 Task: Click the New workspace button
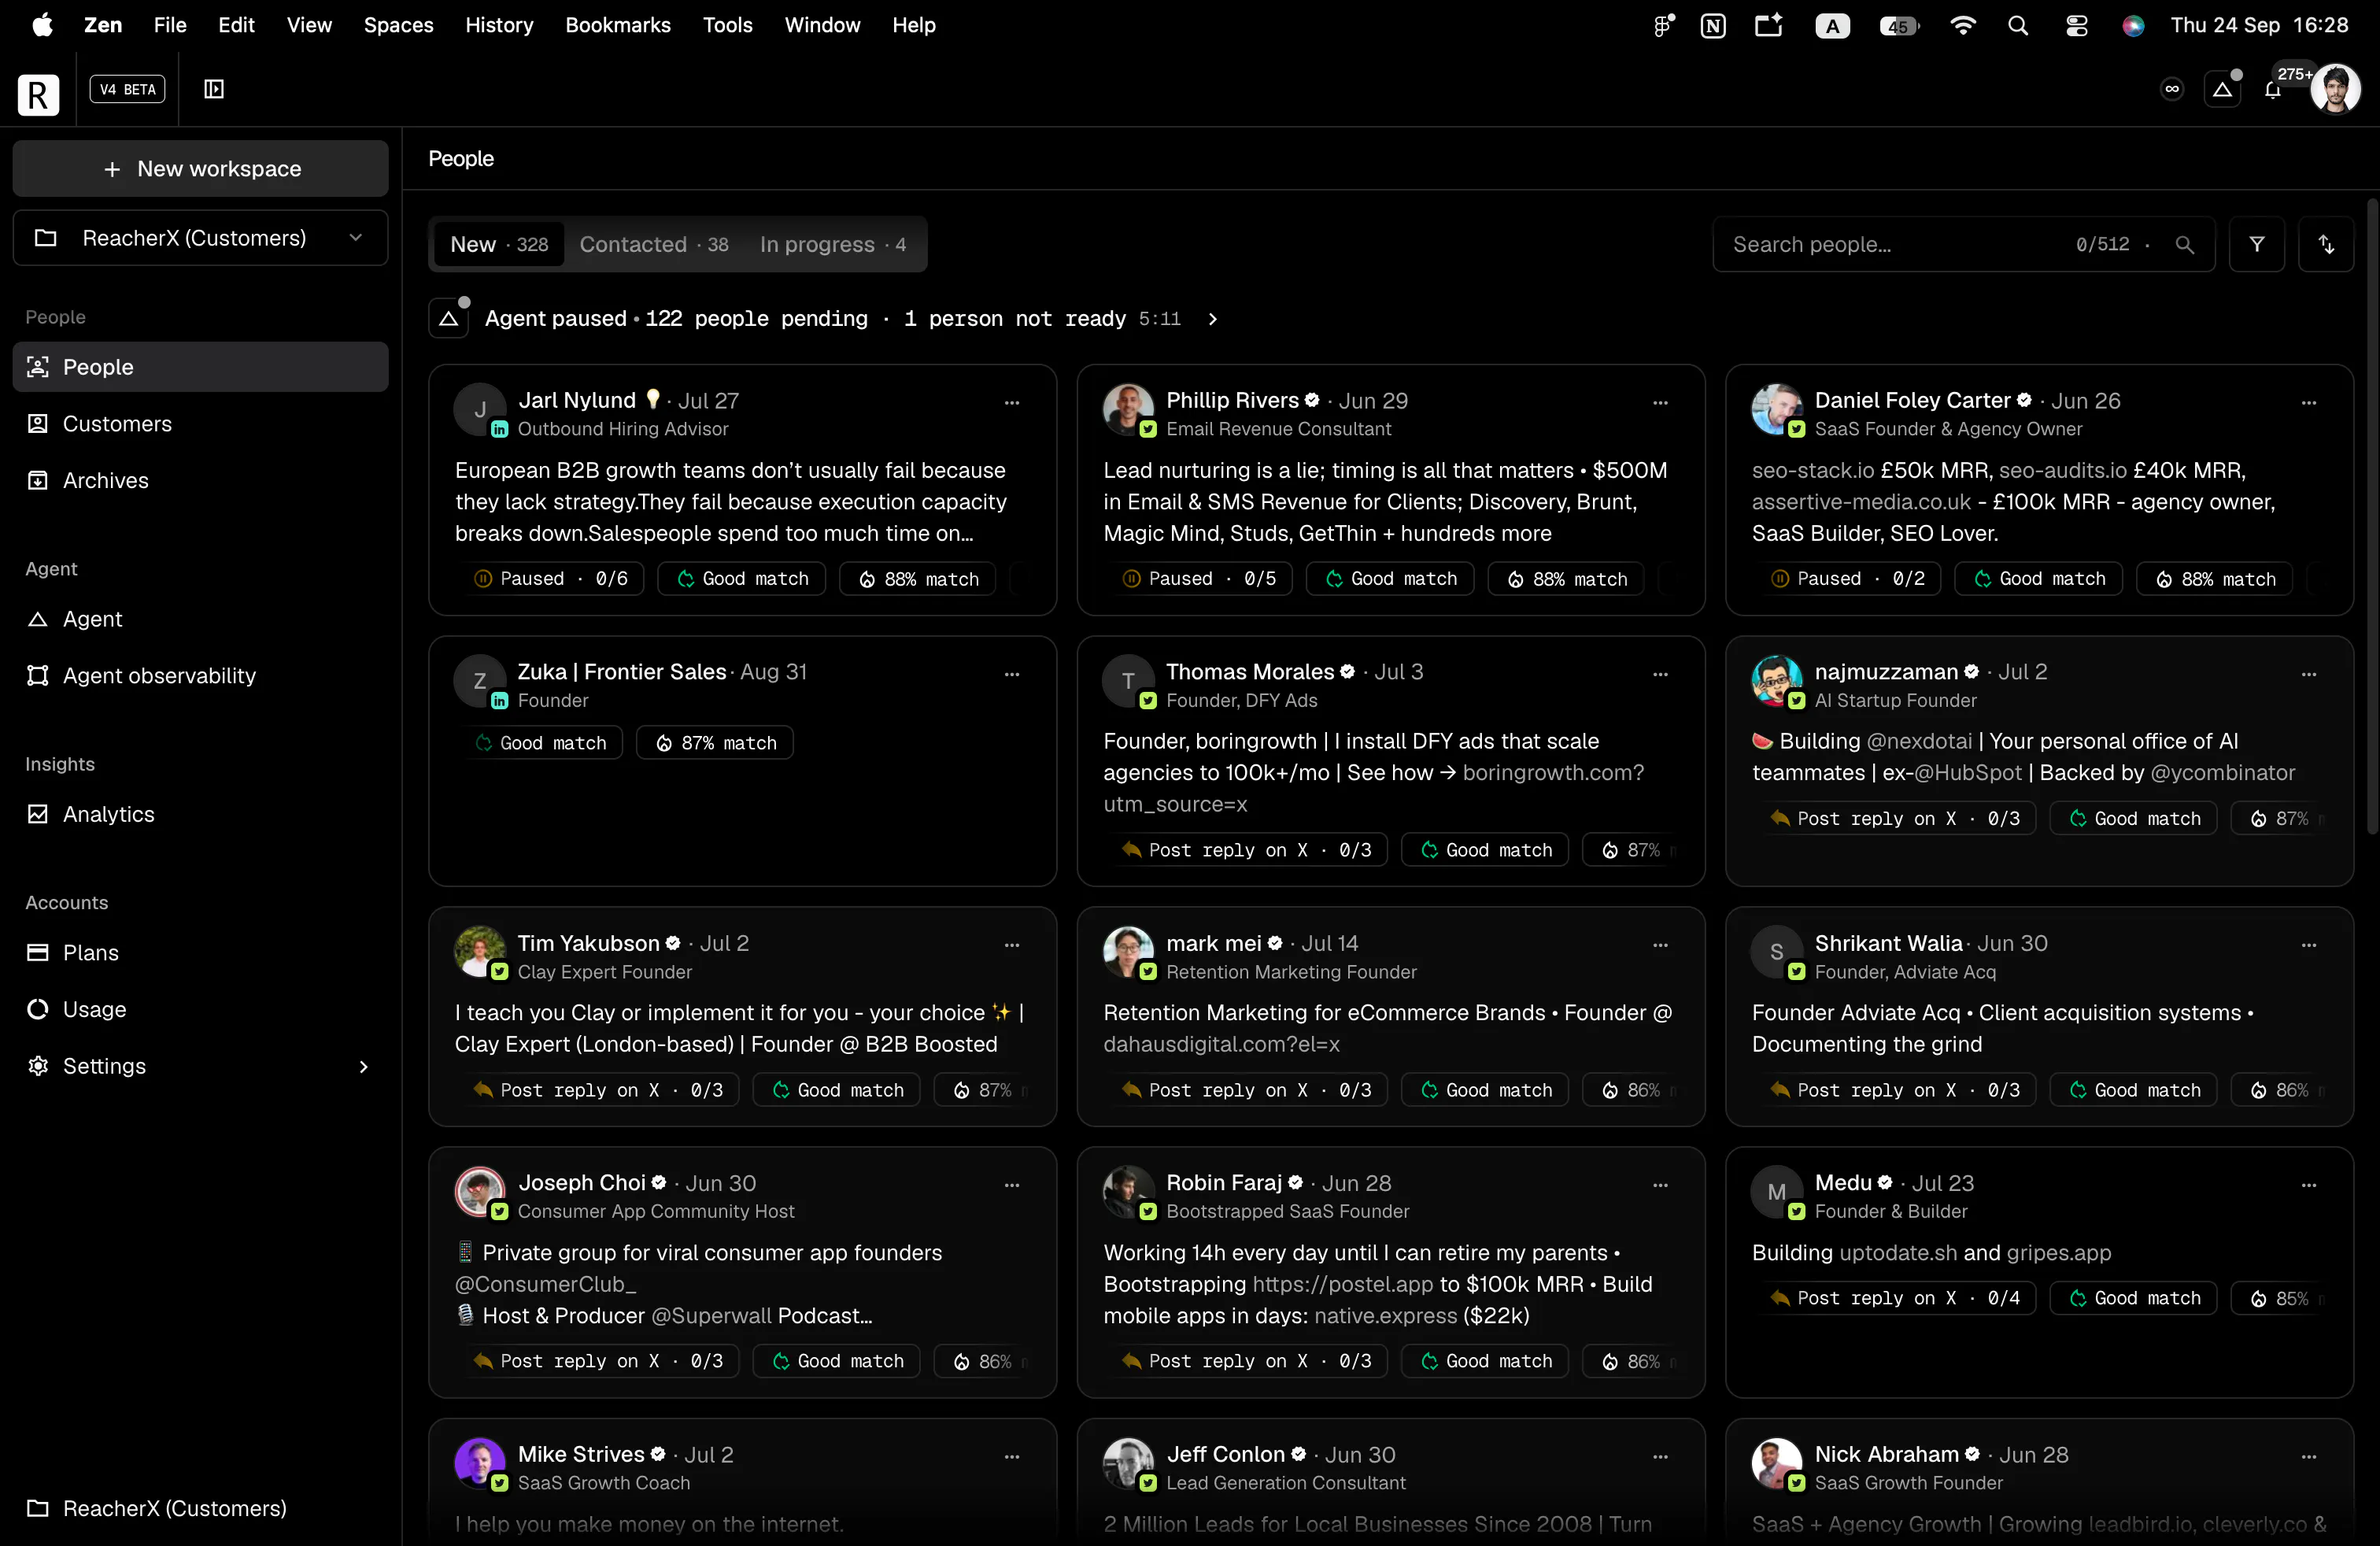[200, 168]
